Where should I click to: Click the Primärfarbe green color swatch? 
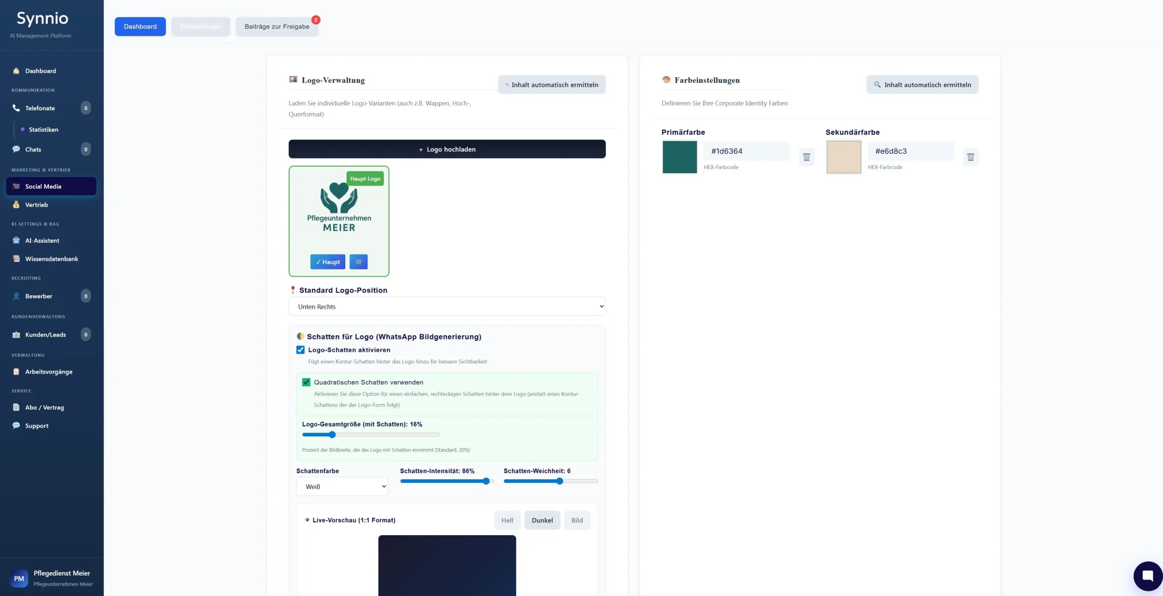(679, 157)
